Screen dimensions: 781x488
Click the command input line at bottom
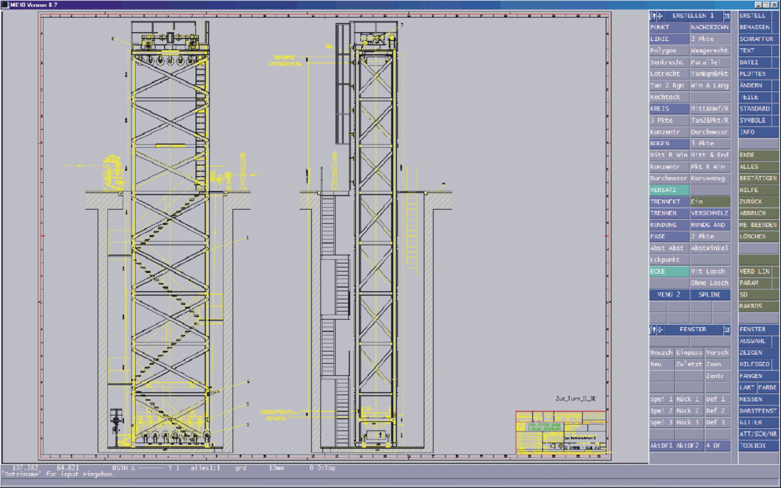[x=339, y=482]
